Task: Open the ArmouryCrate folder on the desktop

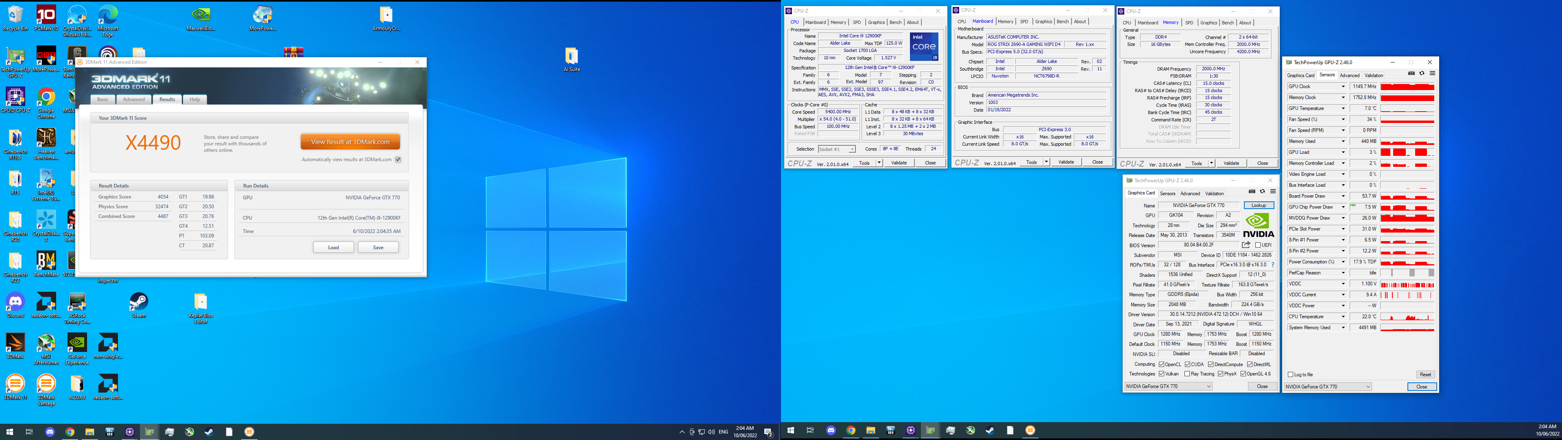Action: click(x=386, y=18)
